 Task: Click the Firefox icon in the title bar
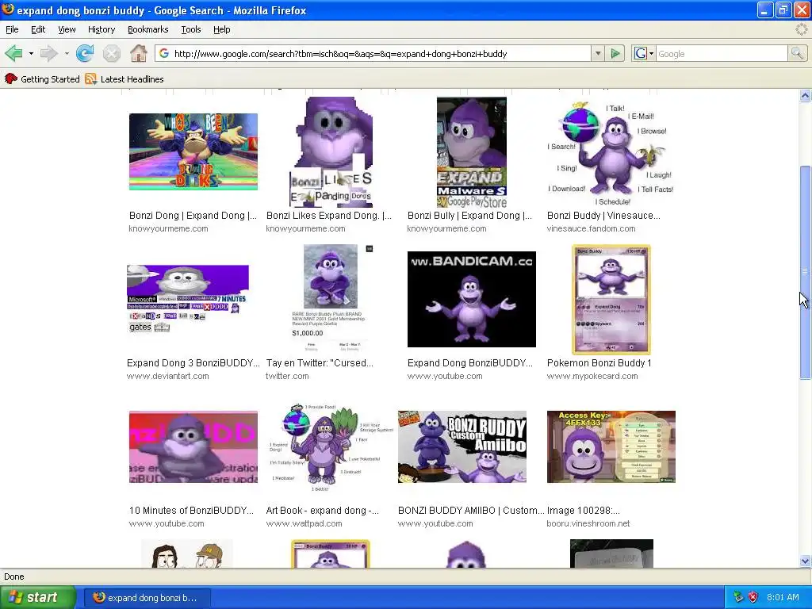click(x=8, y=10)
